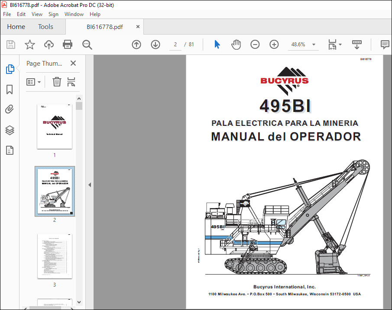This screenshot has height=310, width=392.
Task: Click the print pages icon in thumbnails panel
Action: click(71, 82)
